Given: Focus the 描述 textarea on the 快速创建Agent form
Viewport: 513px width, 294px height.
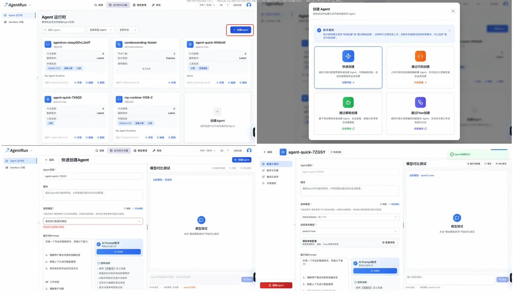Looking at the screenshot, I should pyautogui.click(x=93, y=195).
